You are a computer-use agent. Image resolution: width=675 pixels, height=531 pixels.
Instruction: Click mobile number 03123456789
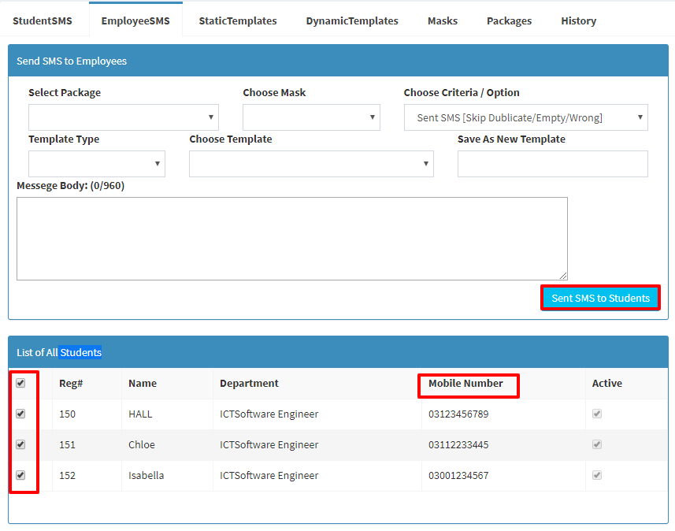coord(458,414)
